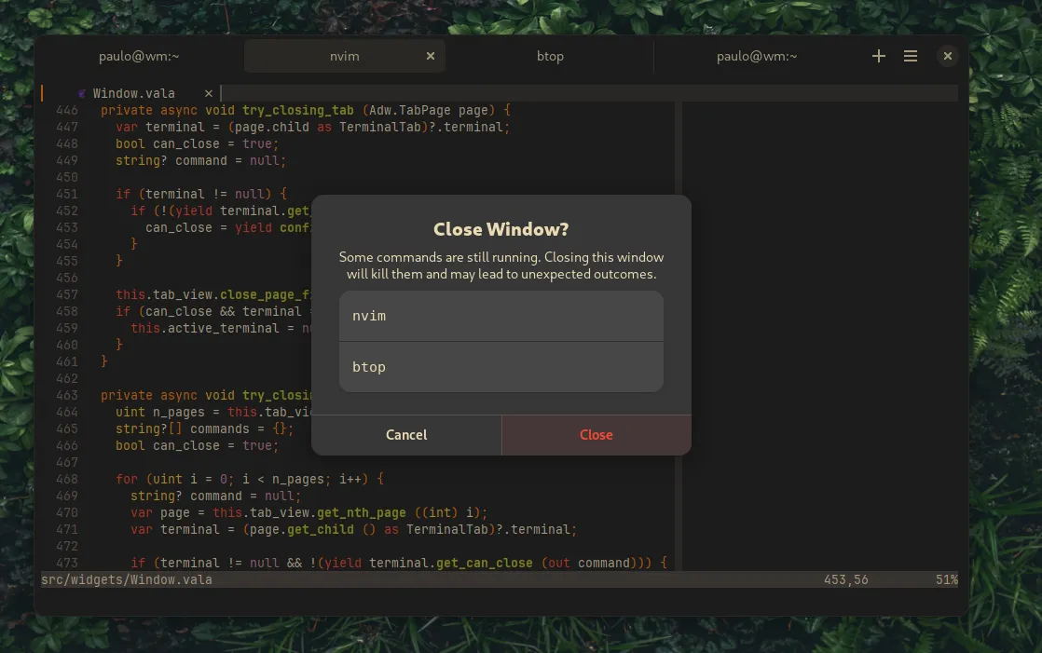This screenshot has width=1042, height=653.
Task: Click the src/widgets/Window.vala status line path
Action: click(x=127, y=579)
